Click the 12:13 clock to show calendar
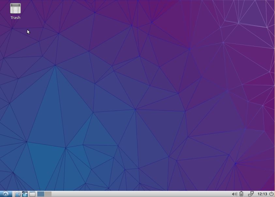This screenshot has width=275, height=197. pyautogui.click(x=262, y=194)
